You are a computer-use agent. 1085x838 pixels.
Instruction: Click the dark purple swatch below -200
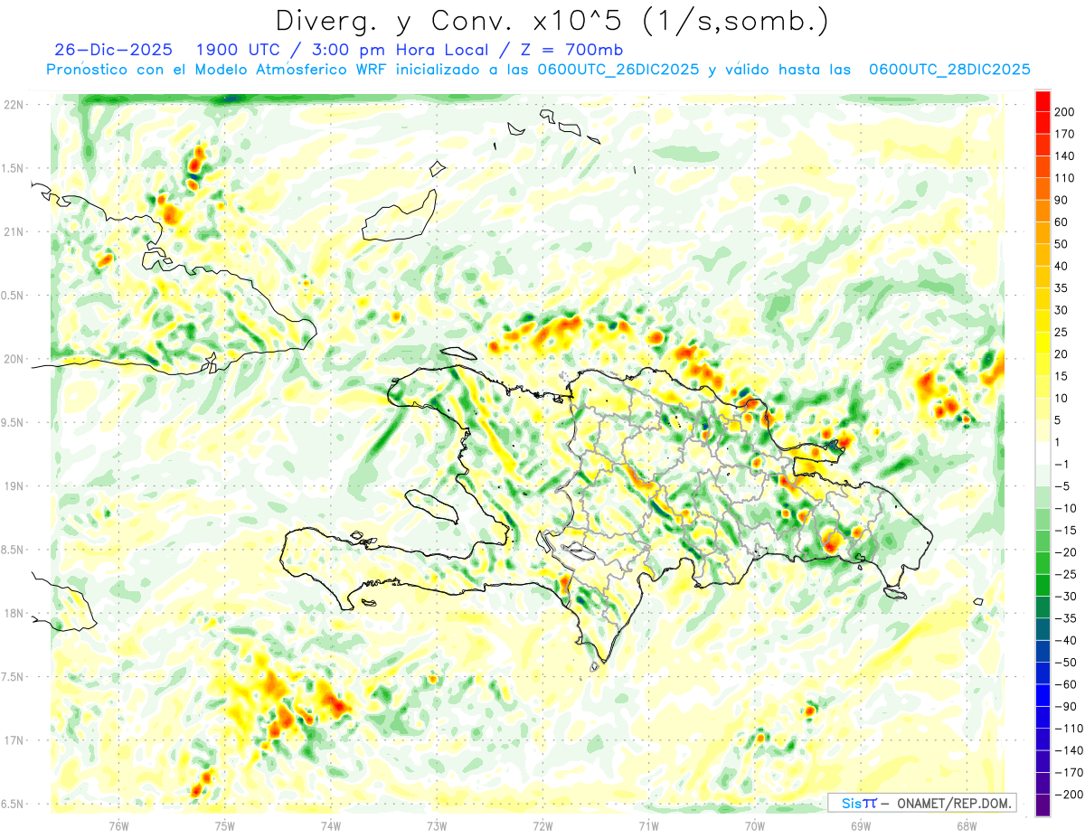pyautogui.click(x=1043, y=805)
